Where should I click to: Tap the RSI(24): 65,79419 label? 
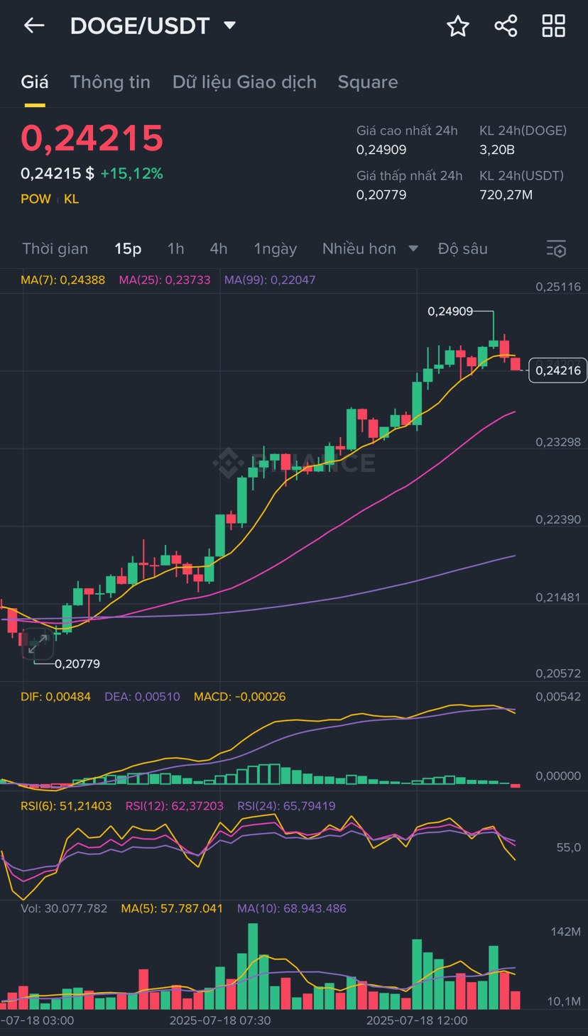tap(286, 805)
